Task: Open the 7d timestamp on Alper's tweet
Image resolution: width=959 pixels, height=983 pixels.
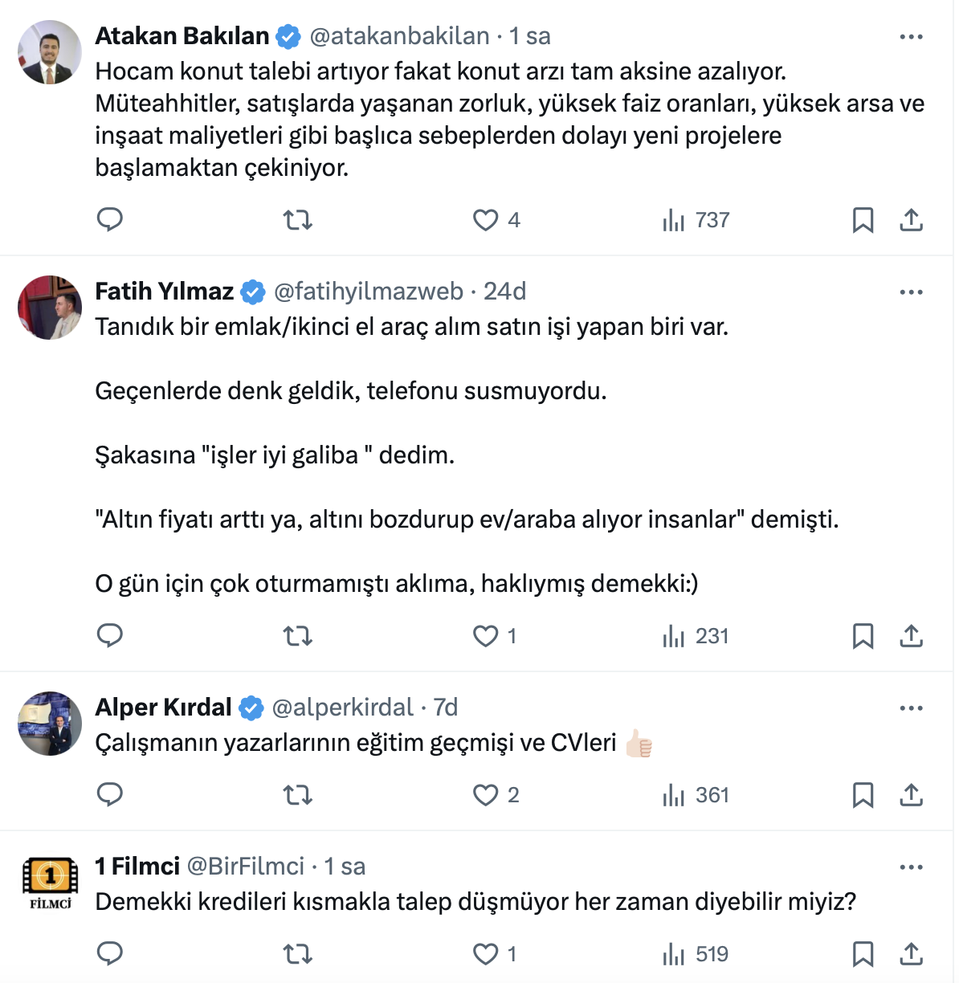Action: tap(446, 708)
